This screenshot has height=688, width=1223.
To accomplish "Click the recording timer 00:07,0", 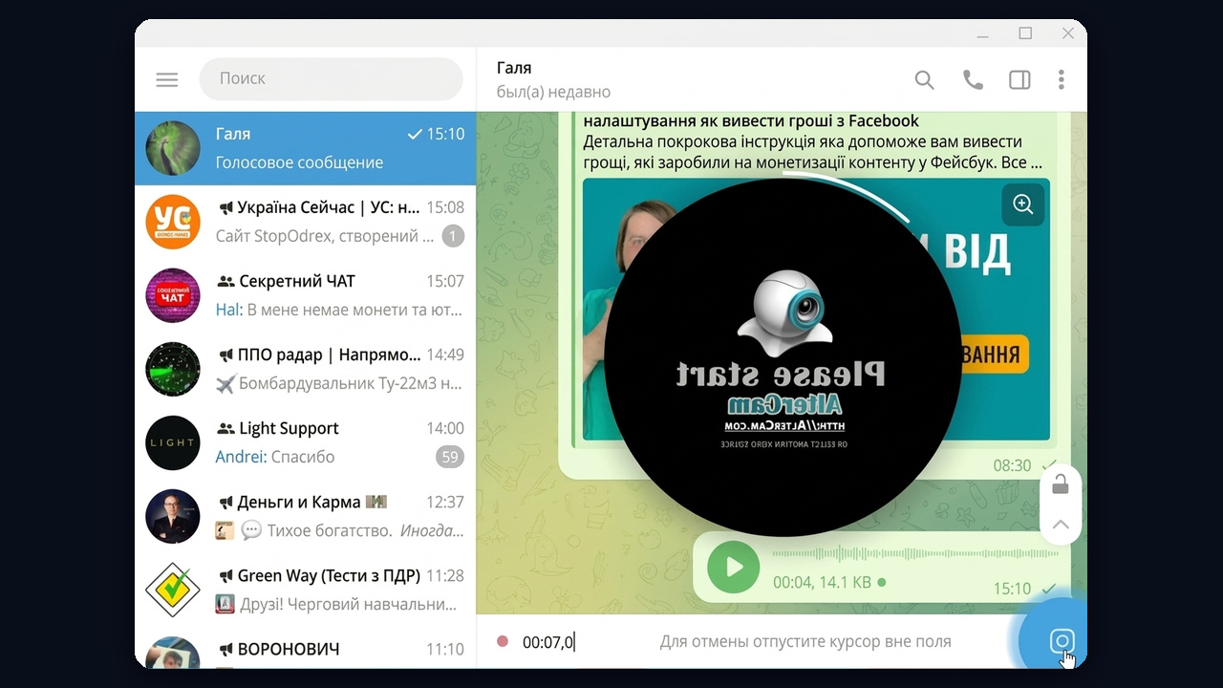I will pyautogui.click(x=547, y=642).
